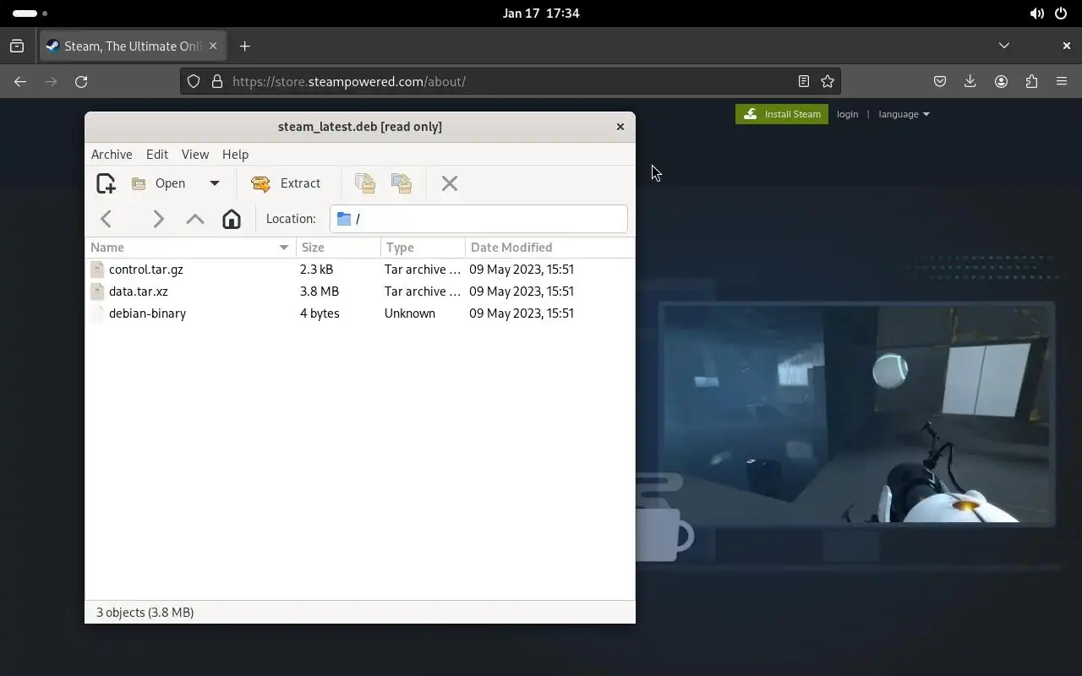Open a new browser tab
Image resolution: width=1082 pixels, height=676 pixels.
(245, 46)
